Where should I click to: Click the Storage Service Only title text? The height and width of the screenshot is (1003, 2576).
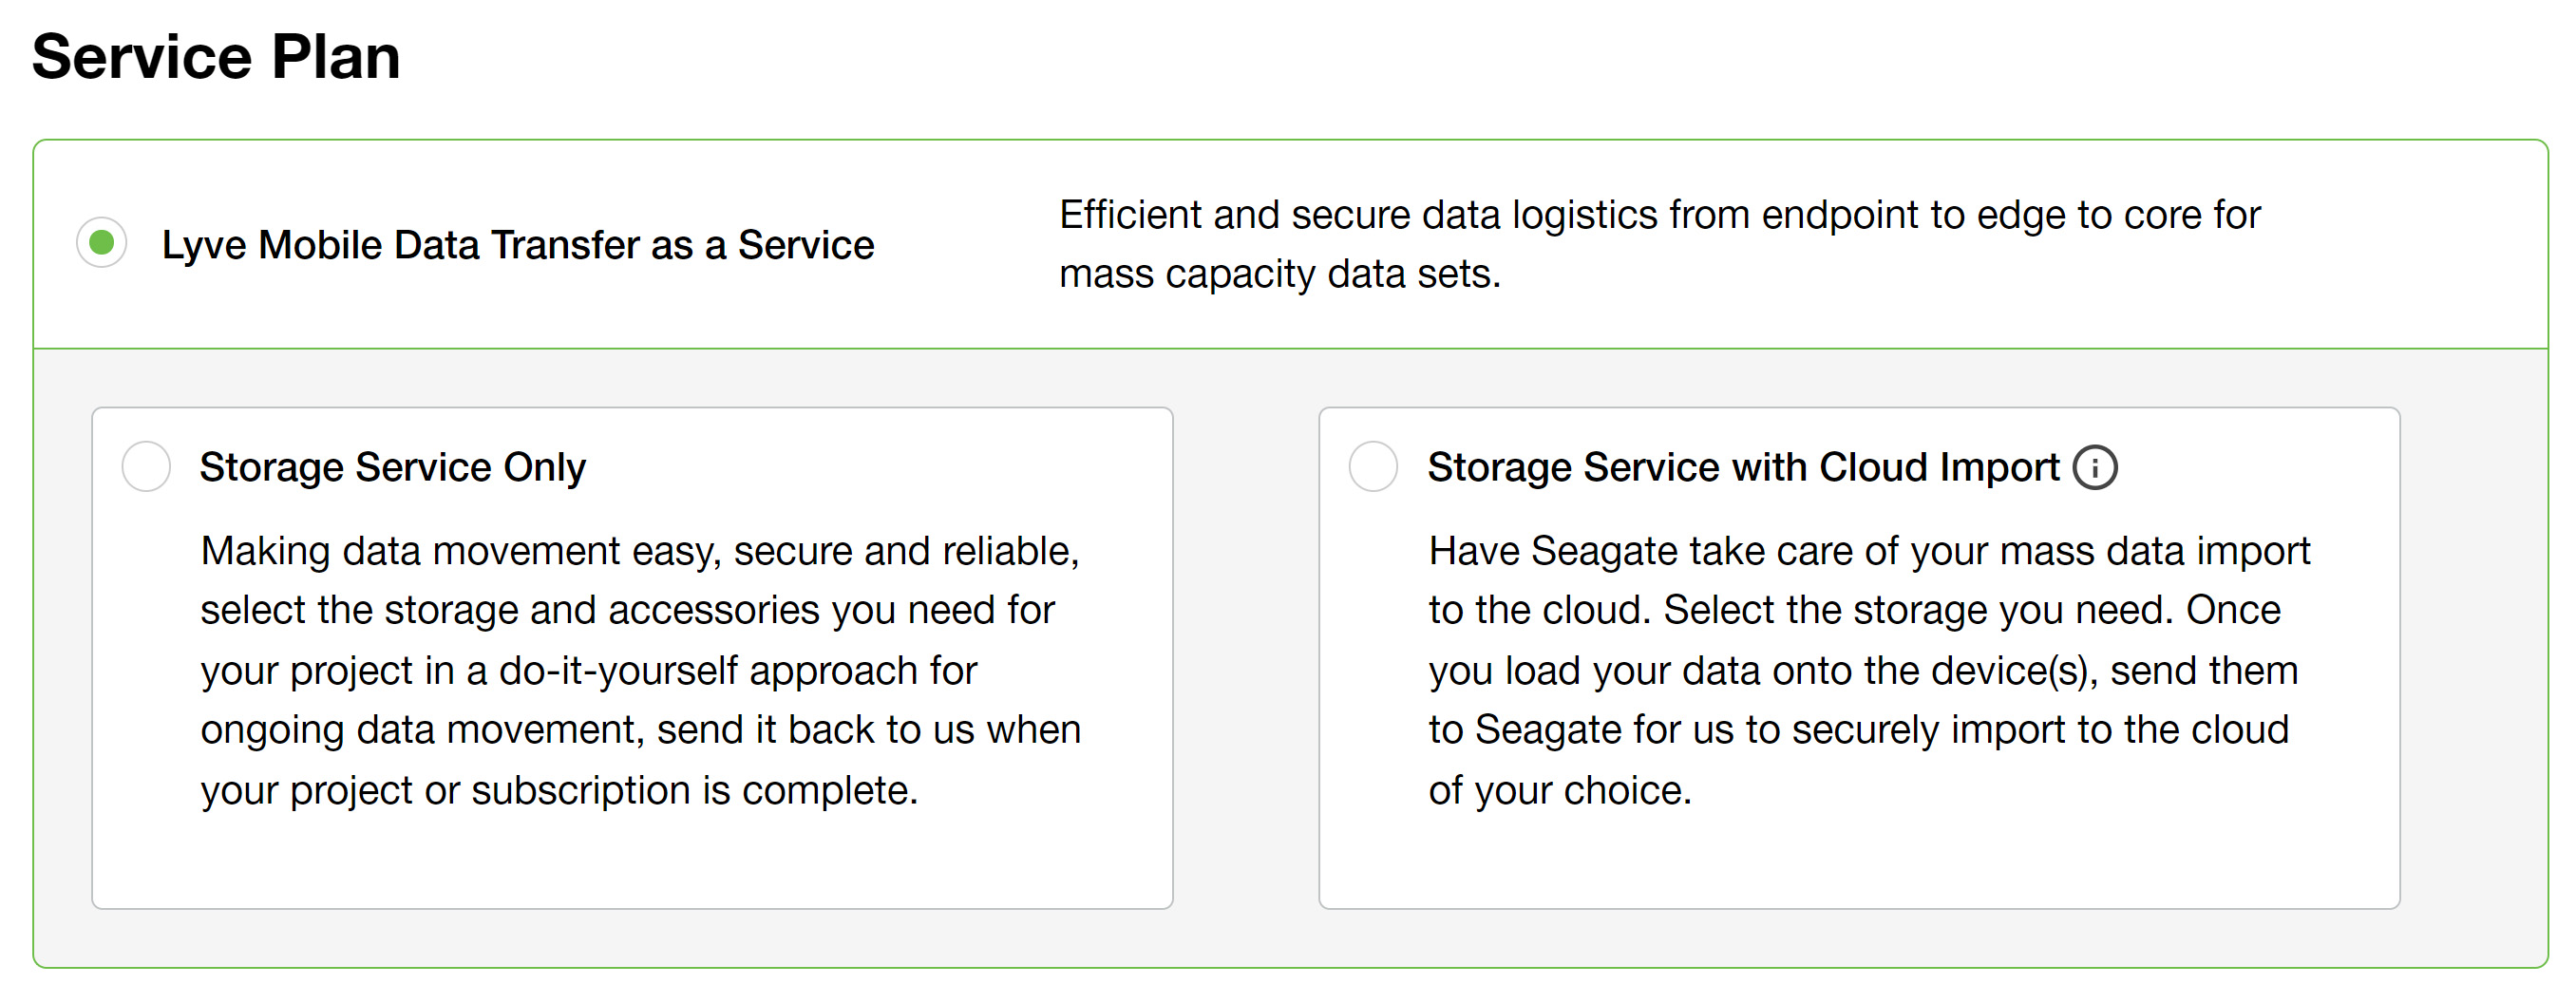[392, 468]
